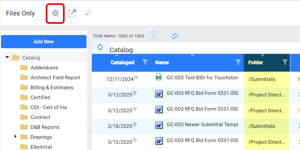Open the Billing & Estimates folder

(52, 88)
